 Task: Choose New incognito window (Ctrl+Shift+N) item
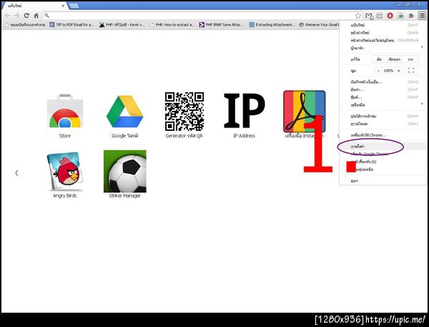coord(383,40)
